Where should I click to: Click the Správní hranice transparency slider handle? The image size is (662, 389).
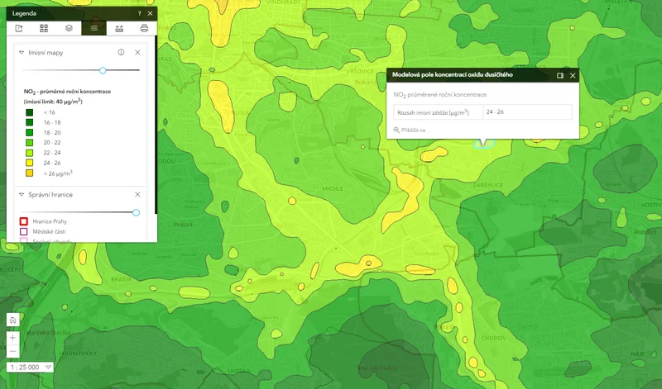136,212
